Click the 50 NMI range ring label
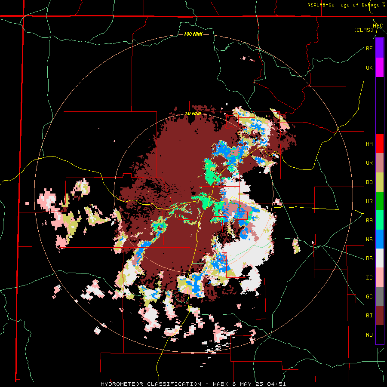The height and width of the screenshot is (387, 387). (193, 114)
